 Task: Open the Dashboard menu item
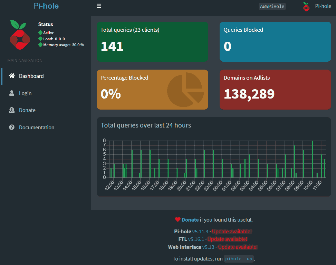[x=46, y=76]
